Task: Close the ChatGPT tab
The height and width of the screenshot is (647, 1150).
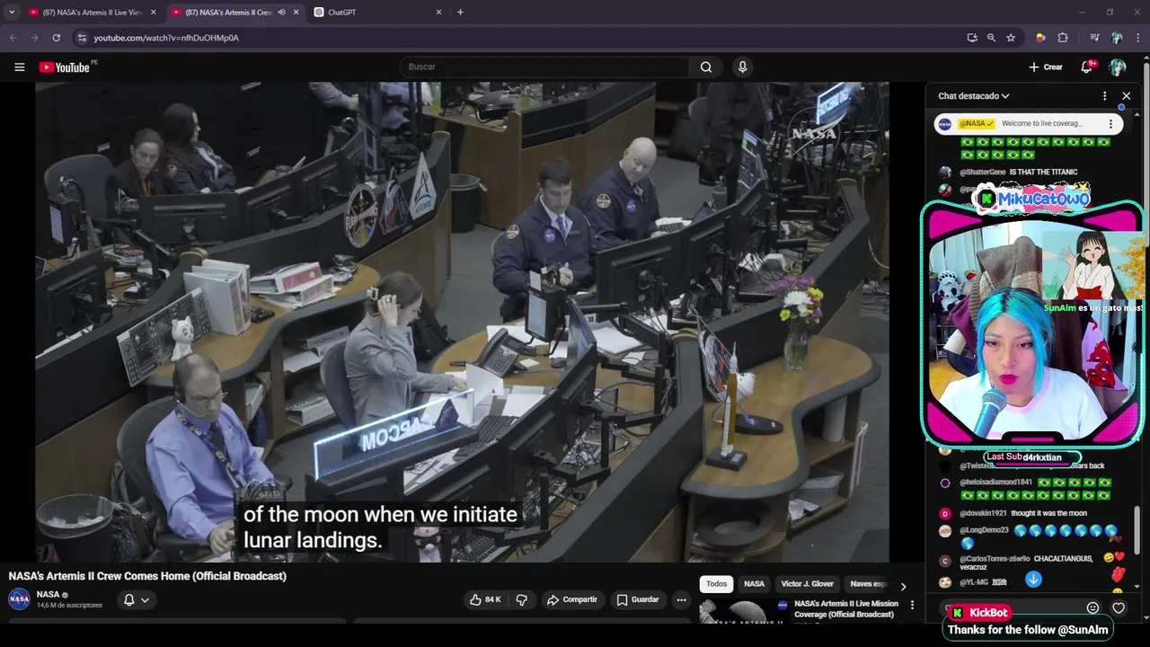Action: pyautogui.click(x=439, y=12)
